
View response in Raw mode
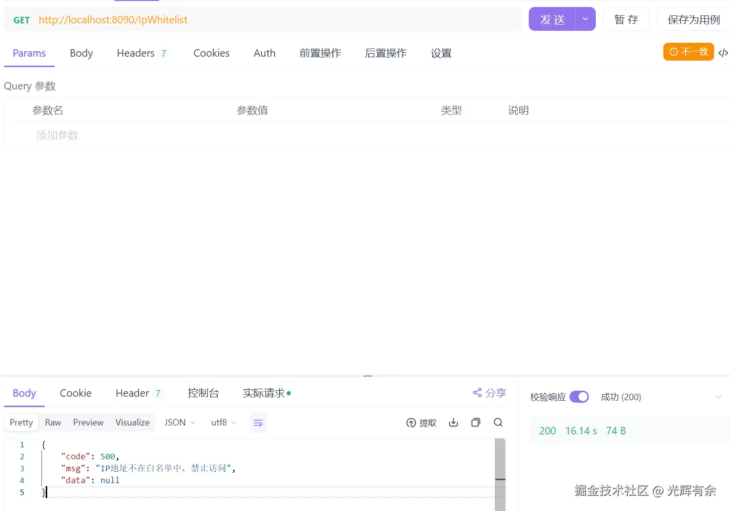(x=53, y=422)
